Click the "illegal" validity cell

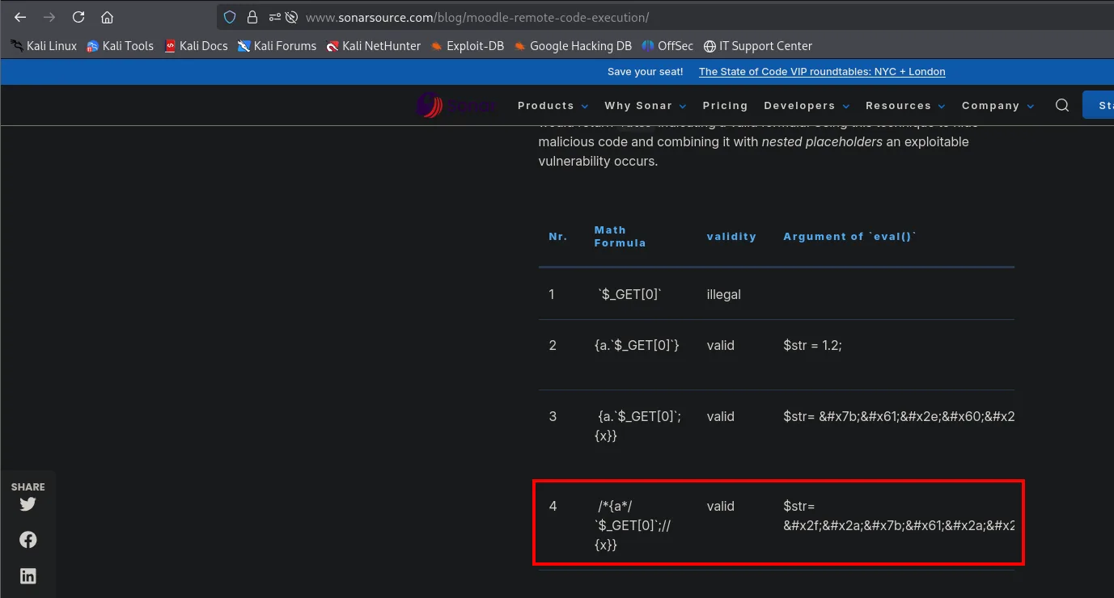coord(723,294)
